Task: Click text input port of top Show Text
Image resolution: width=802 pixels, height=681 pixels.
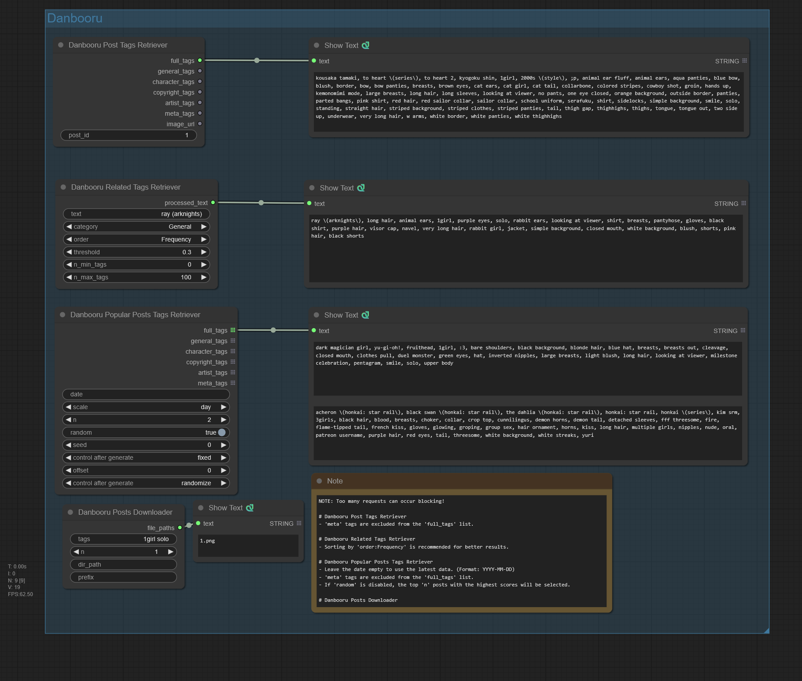Action: pos(314,61)
